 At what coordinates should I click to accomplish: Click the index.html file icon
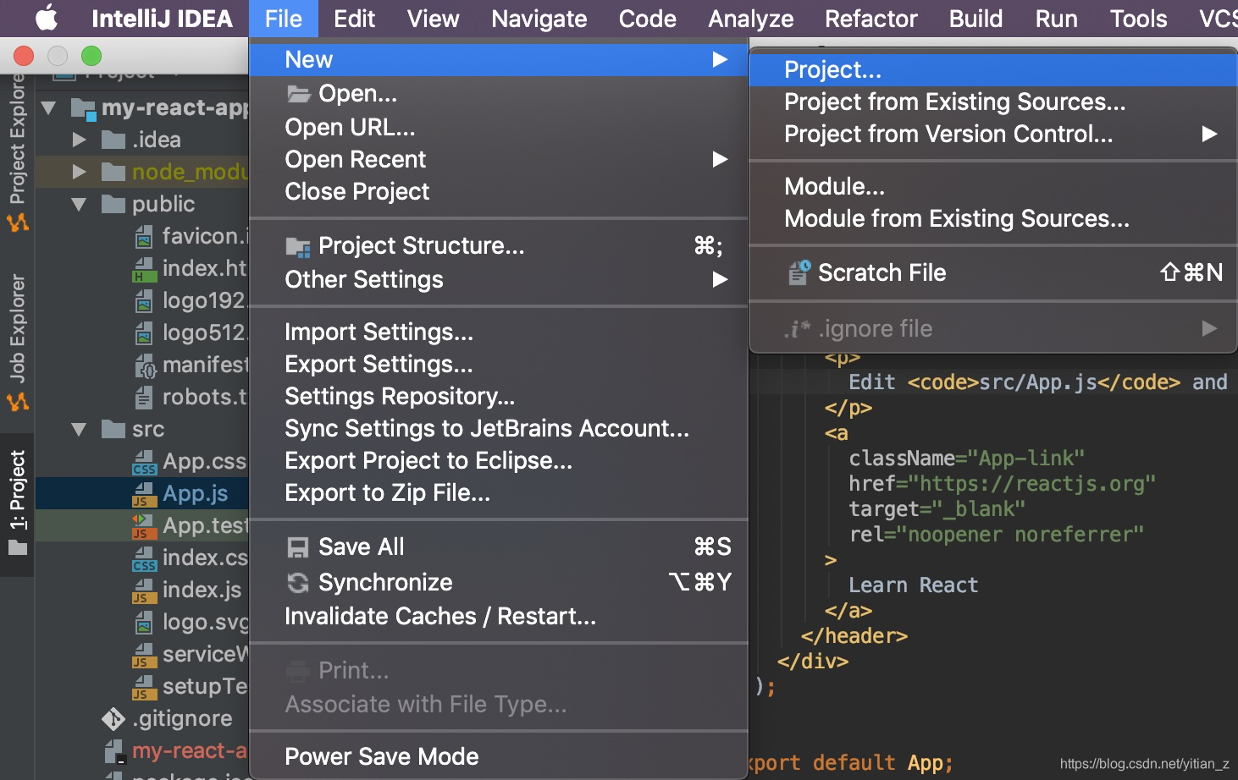coord(145,269)
